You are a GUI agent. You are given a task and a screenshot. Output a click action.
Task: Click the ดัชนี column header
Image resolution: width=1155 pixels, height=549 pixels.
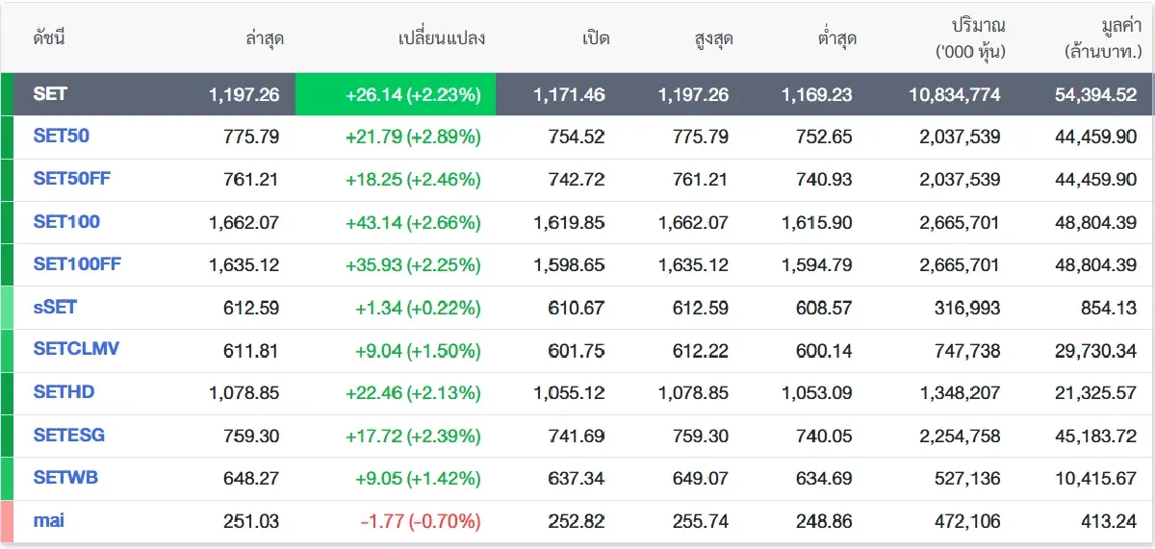tap(48, 39)
